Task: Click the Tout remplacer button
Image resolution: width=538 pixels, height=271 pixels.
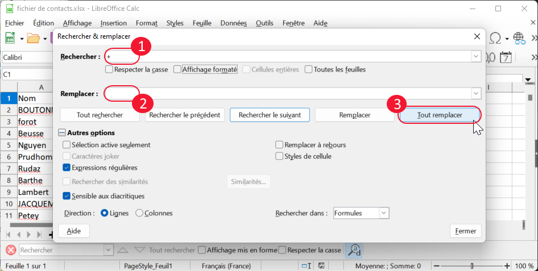Action: pos(440,115)
